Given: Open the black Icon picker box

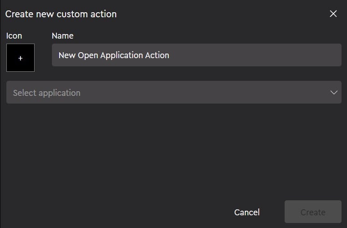Looking at the screenshot, I should (20, 58).
